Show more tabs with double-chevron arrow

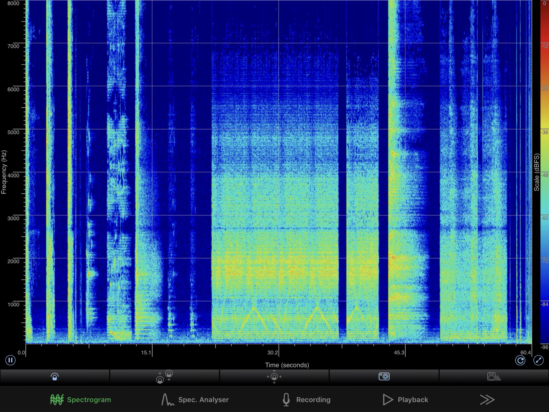click(487, 400)
